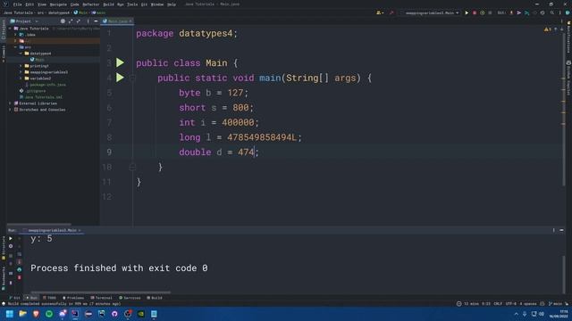The width and height of the screenshot is (572, 321).
Task: Fold the main method using the gutter fold marker
Action: click(x=132, y=78)
